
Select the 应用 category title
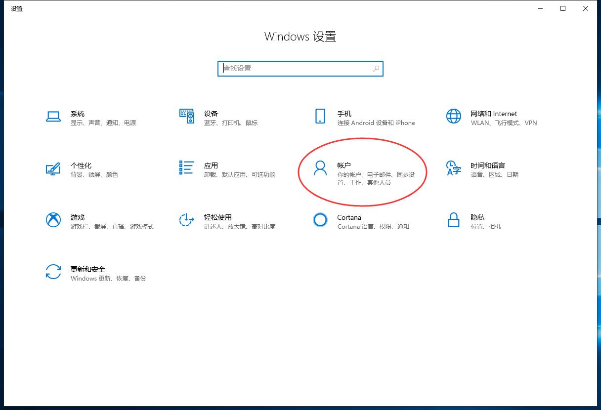coord(211,165)
